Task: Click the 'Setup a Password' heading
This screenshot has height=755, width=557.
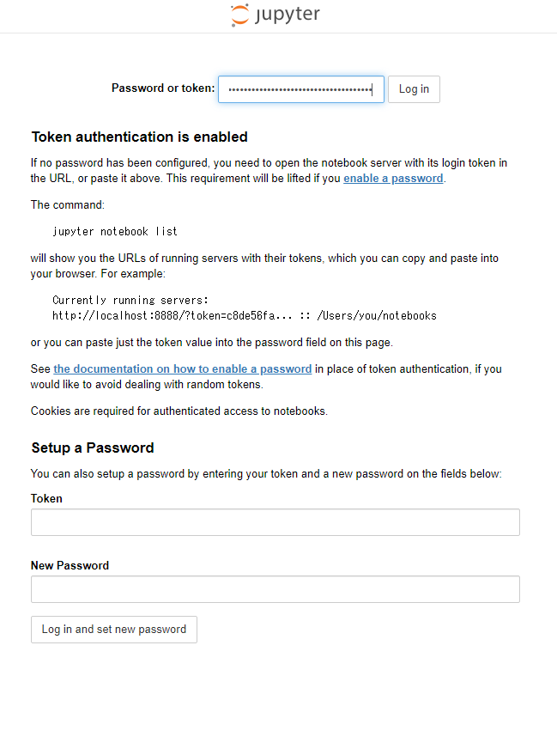Action: point(93,448)
